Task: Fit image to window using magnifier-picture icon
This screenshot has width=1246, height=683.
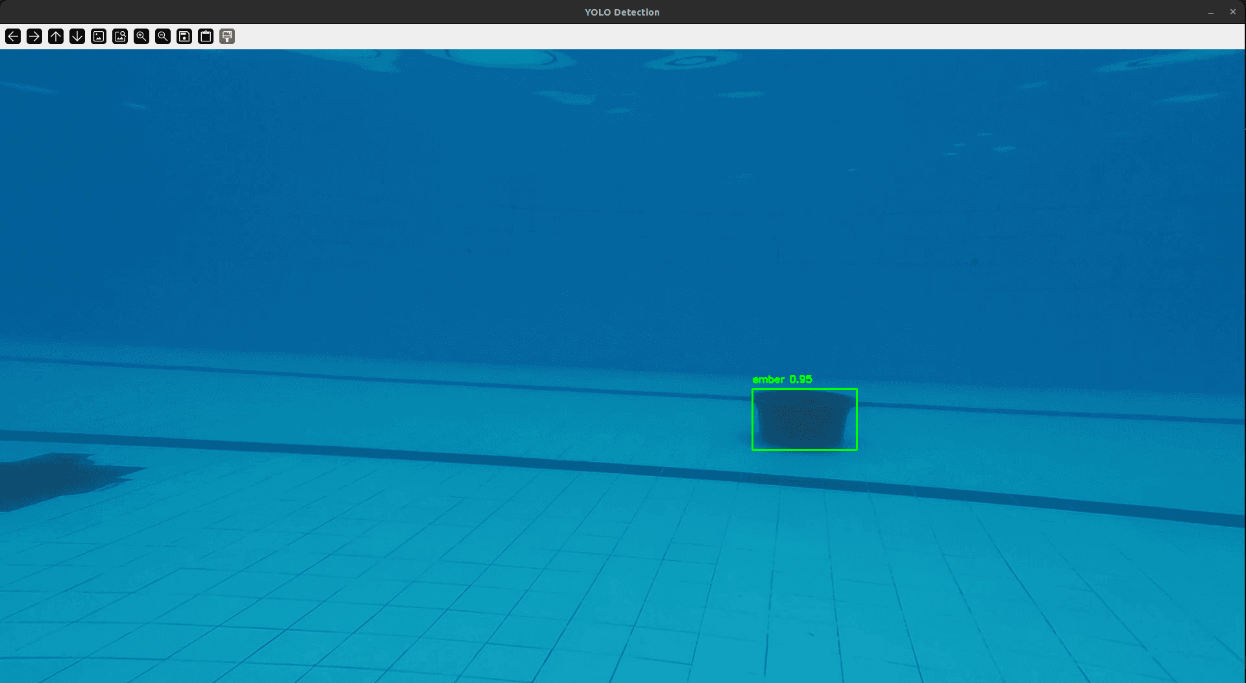Action: [x=120, y=36]
